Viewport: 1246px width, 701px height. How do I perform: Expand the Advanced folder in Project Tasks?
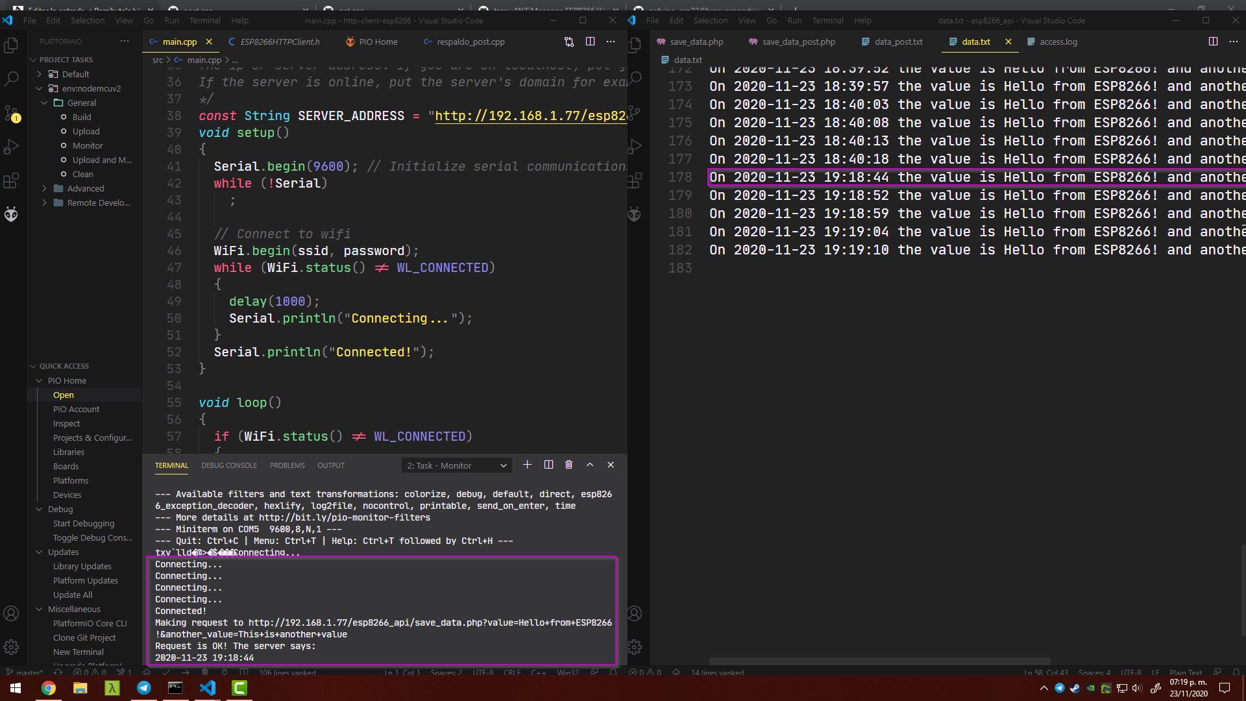coord(85,188)
